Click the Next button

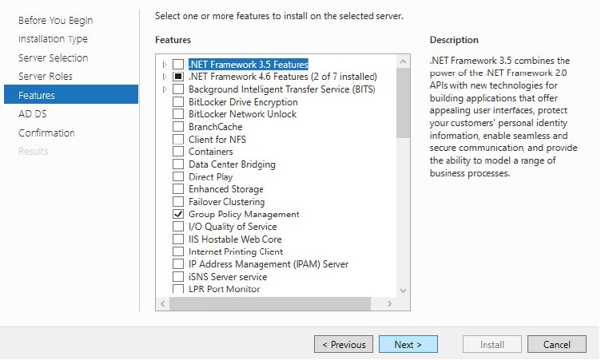tap(408, 344)
